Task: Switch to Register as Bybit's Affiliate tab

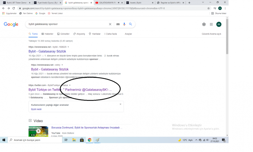Action: coord(170,3)
